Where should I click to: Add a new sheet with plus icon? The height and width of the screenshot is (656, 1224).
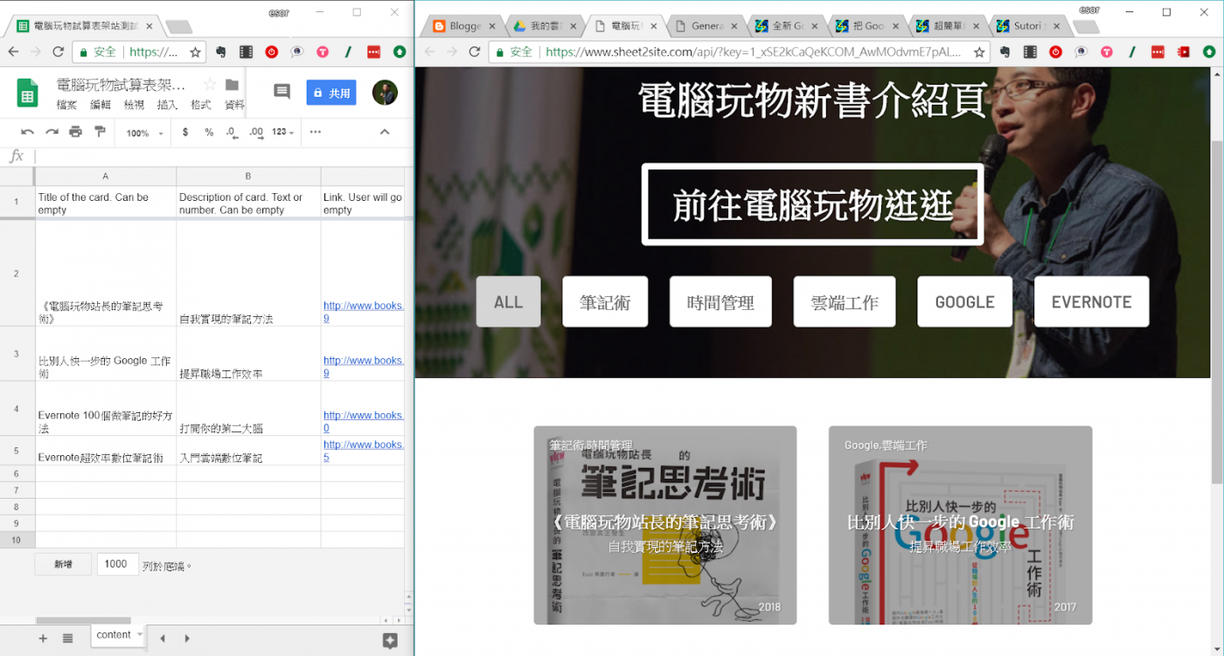[43, 639]
